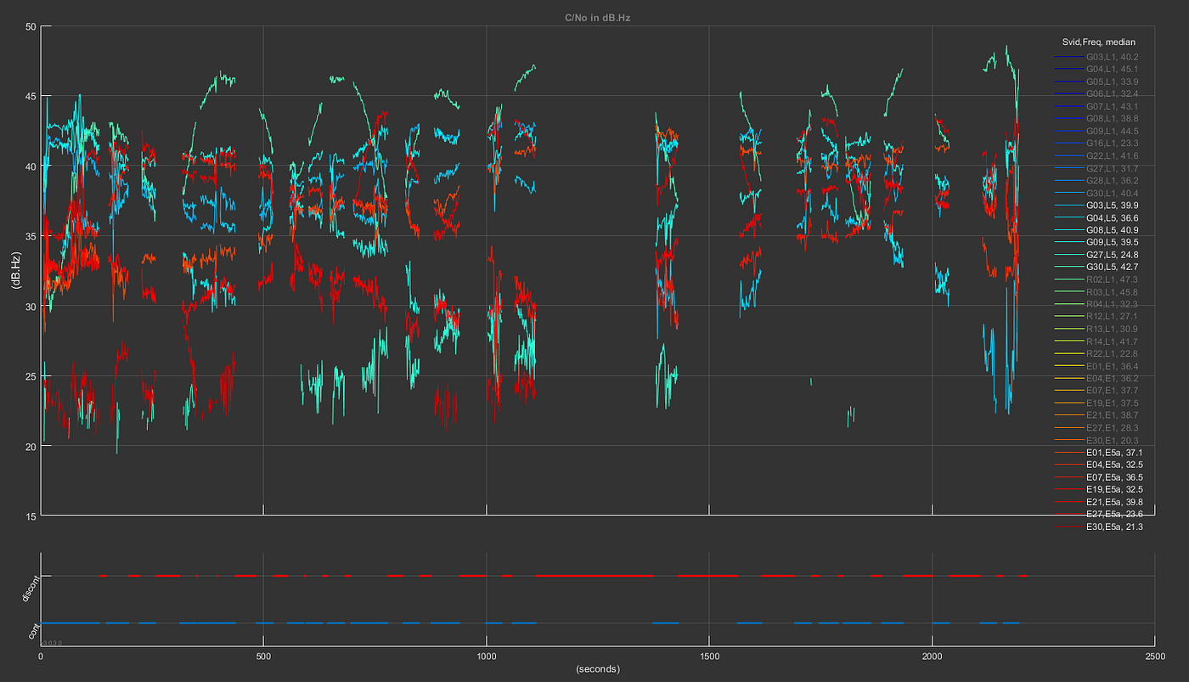Show the R13,L1, 30.9 trace via legend
The image size is (1189, 682).
click(1114, 330)
